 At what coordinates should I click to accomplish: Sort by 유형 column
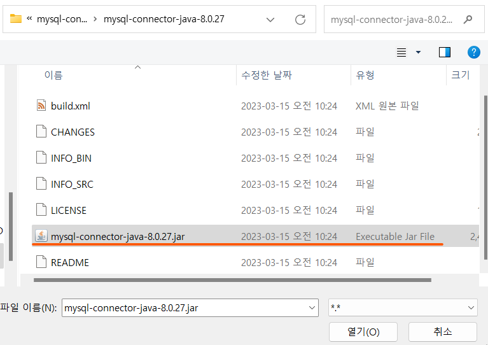pyautogui.click(x=365, y=75)
